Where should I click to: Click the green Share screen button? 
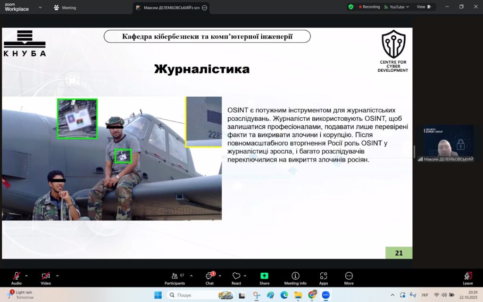(264, 277)
